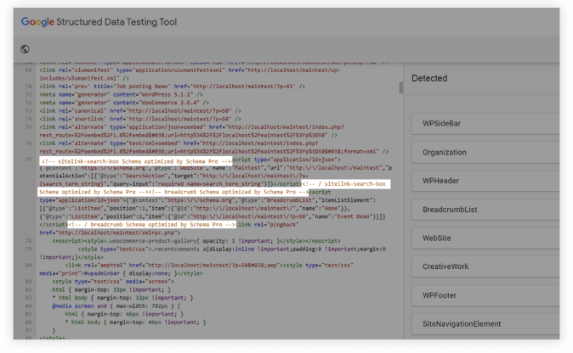Click the highlighted '/ breadcrumb Schema optimized' closing comment
Viewport: 573px width, 353px height.
(x=152, y=225)
